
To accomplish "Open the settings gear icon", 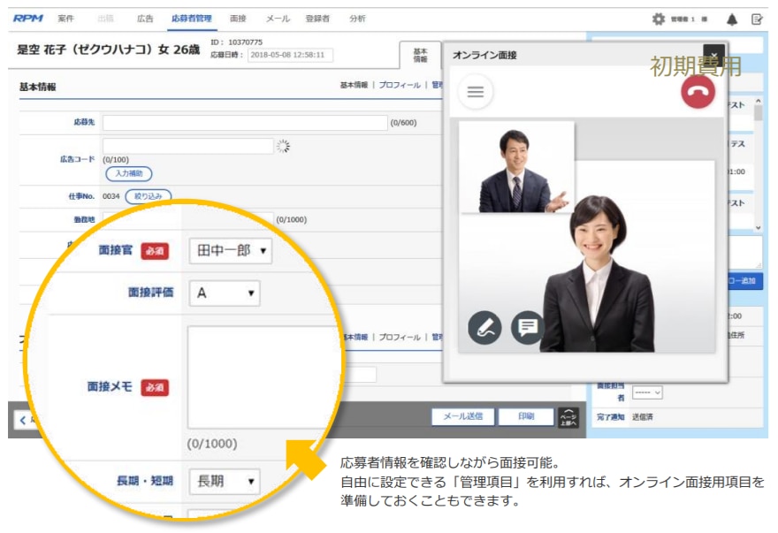I will [x=658, y=19].
